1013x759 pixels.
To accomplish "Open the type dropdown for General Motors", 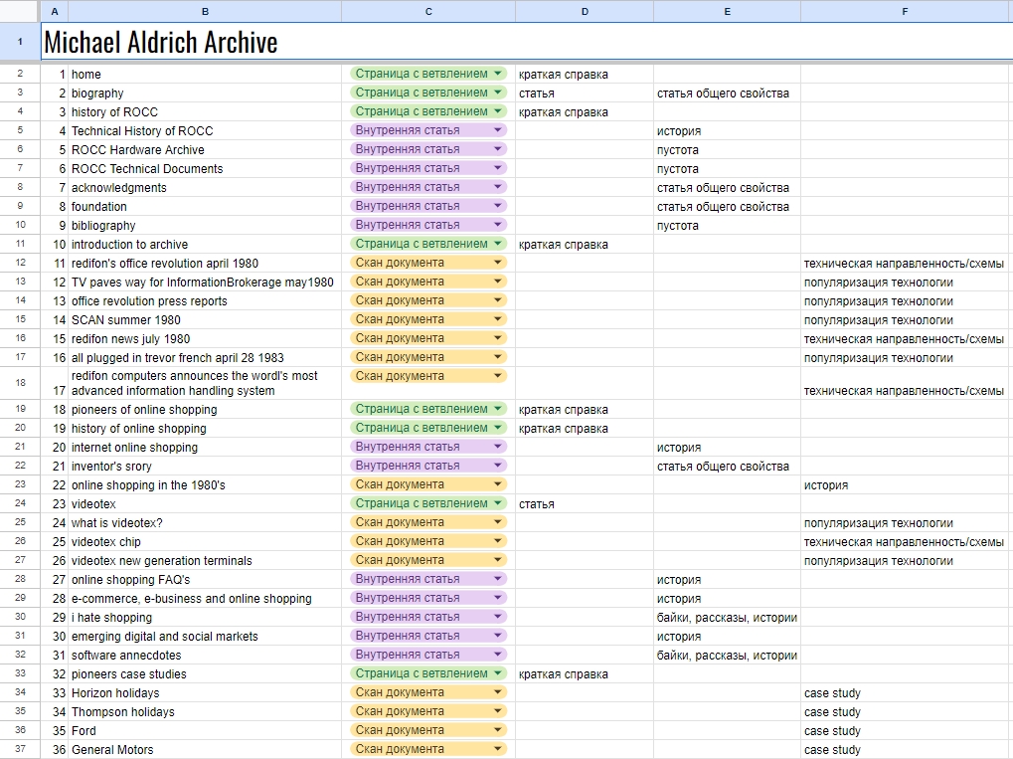I will pos(497,749).
